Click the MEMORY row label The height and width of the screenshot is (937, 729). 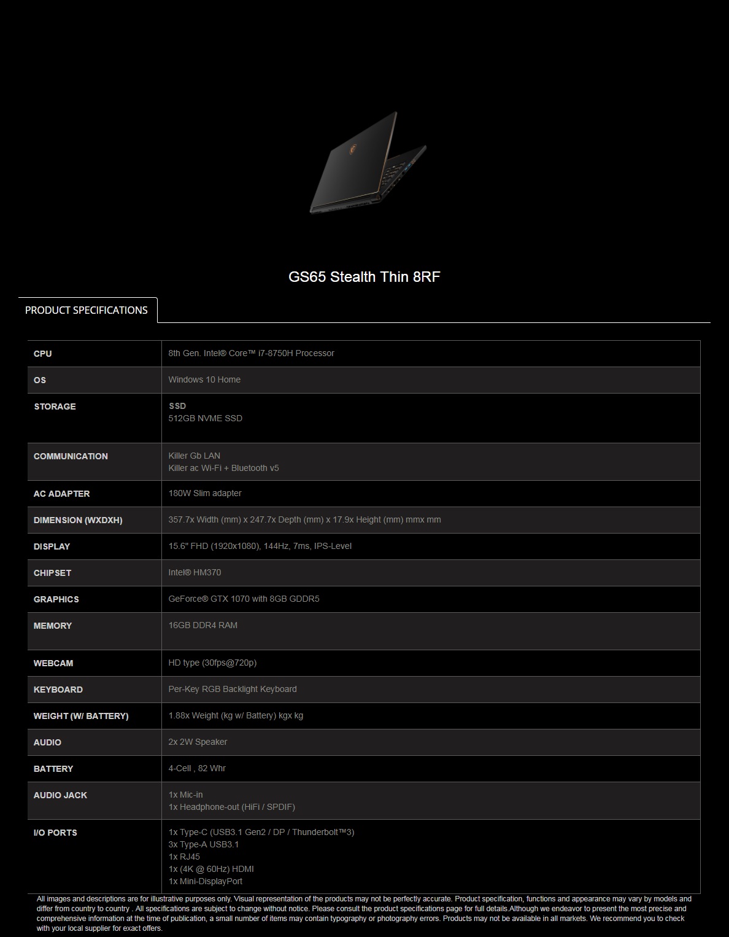tap(53, 626)
